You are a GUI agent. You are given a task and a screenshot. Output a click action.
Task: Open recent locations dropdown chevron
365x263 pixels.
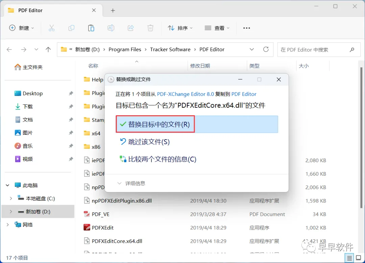(x=36, y=50)
